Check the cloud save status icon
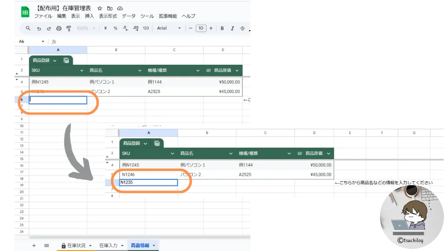Viewport: 446px width, 251px height. pos(120,8)
